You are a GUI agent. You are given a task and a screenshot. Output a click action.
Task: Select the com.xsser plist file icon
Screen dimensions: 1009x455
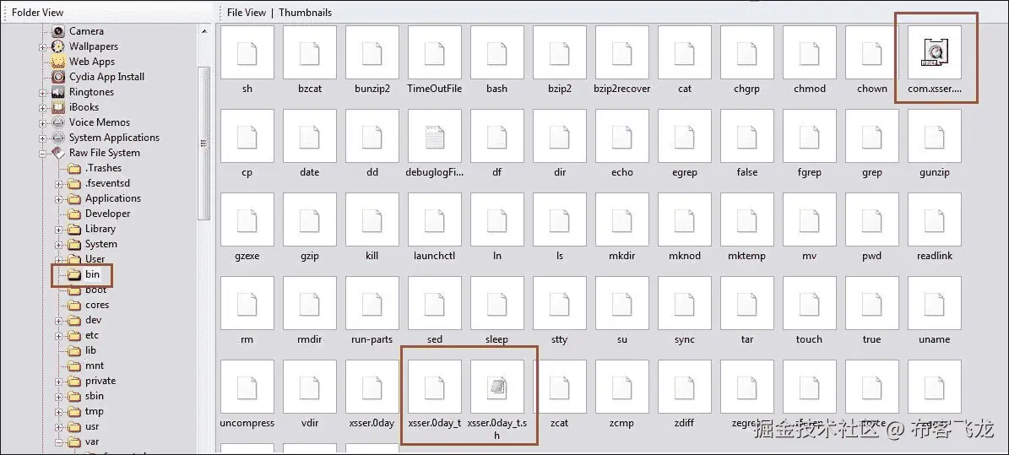(935, 53)
